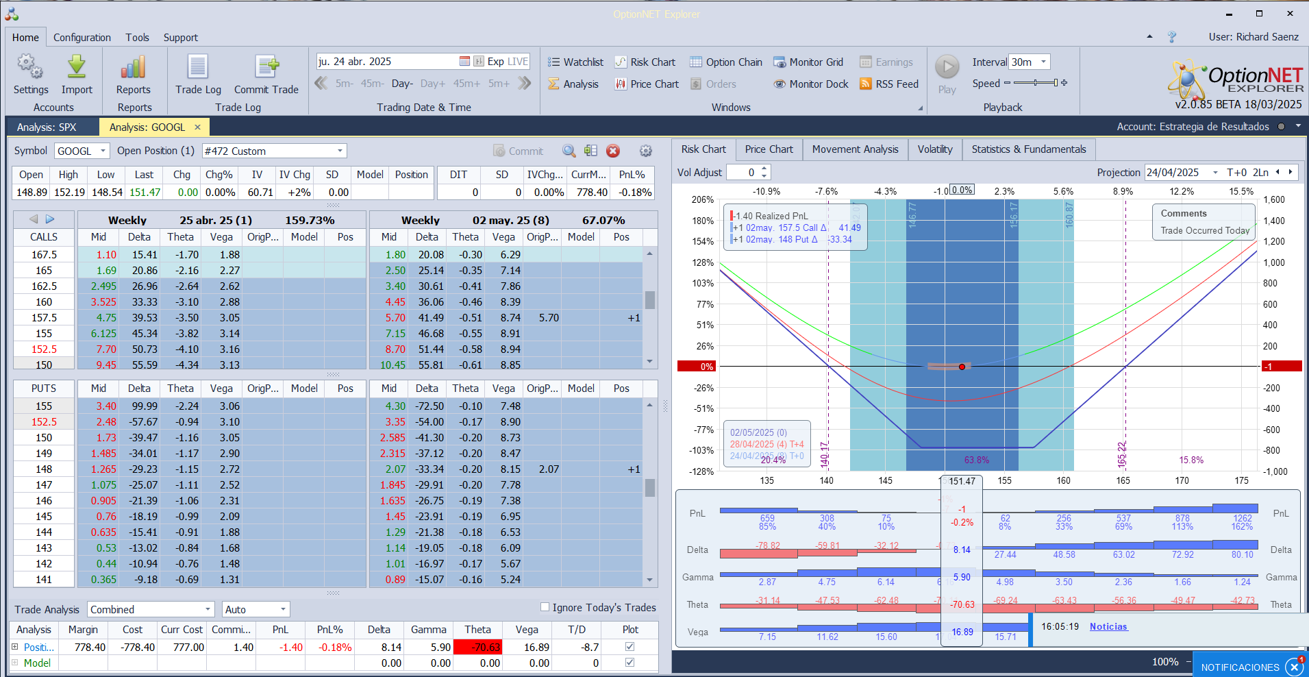Open the Statistics & Fundamentals tab
The width and height of the screenshot is (1309, 677).
pos(1029,149)
